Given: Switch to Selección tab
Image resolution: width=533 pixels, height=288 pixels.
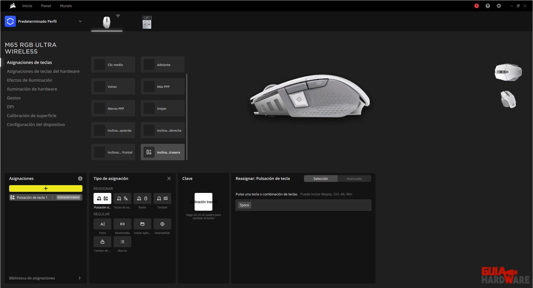Looking at the screenshot, I should pyautogui.click(x=321, y=179).
